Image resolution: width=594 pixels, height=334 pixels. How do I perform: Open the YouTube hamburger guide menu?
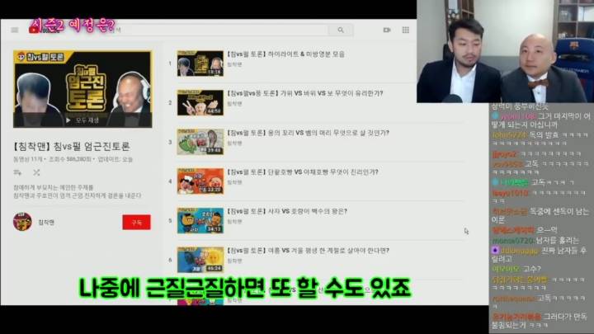pos(14,30)
